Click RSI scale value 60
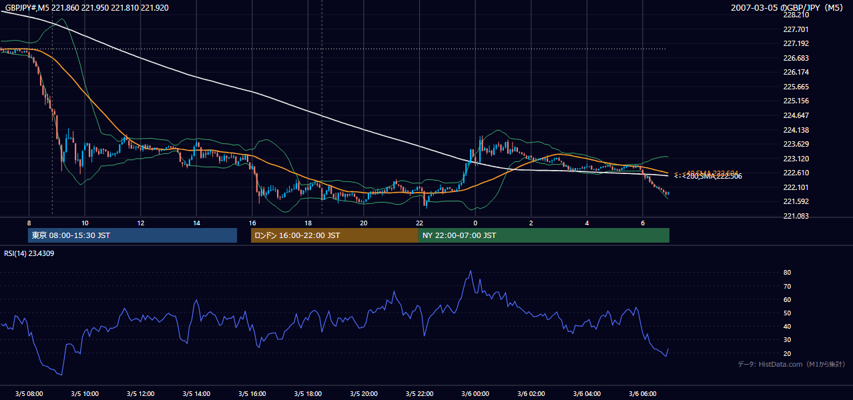853x400 pixels. click(788, 299)
